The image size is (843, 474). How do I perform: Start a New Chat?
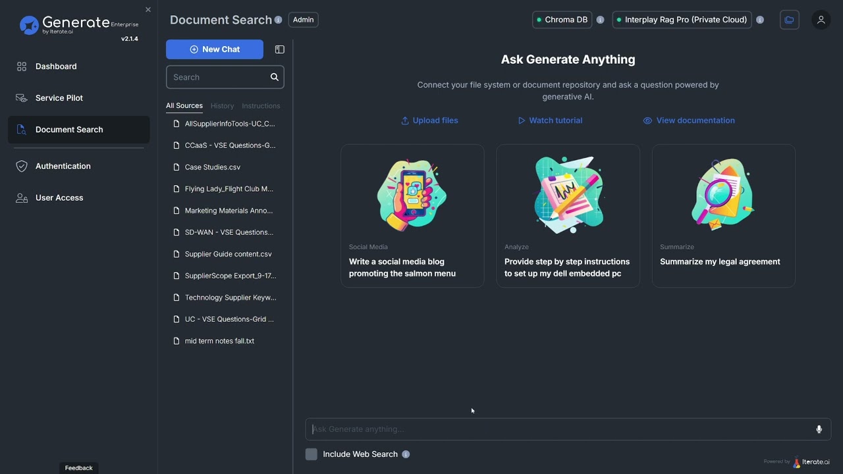[x=215, y=49]
